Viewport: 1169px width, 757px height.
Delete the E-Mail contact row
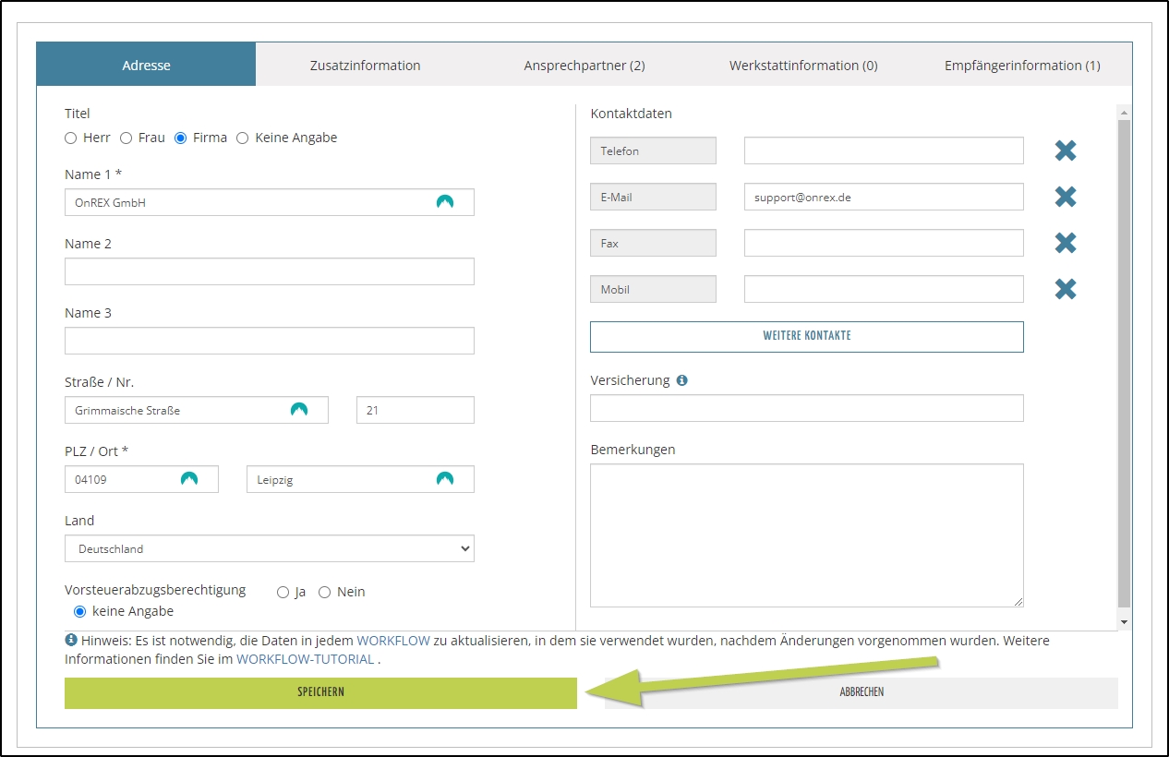pyautogui.click(x=1066, y=197)
